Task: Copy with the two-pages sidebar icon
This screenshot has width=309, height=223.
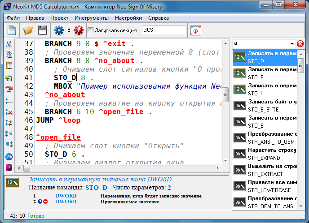Action: click(9, 55)
